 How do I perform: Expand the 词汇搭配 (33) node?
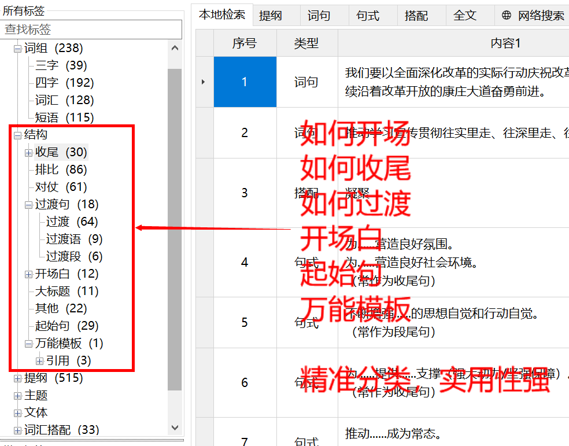point(17,431)
